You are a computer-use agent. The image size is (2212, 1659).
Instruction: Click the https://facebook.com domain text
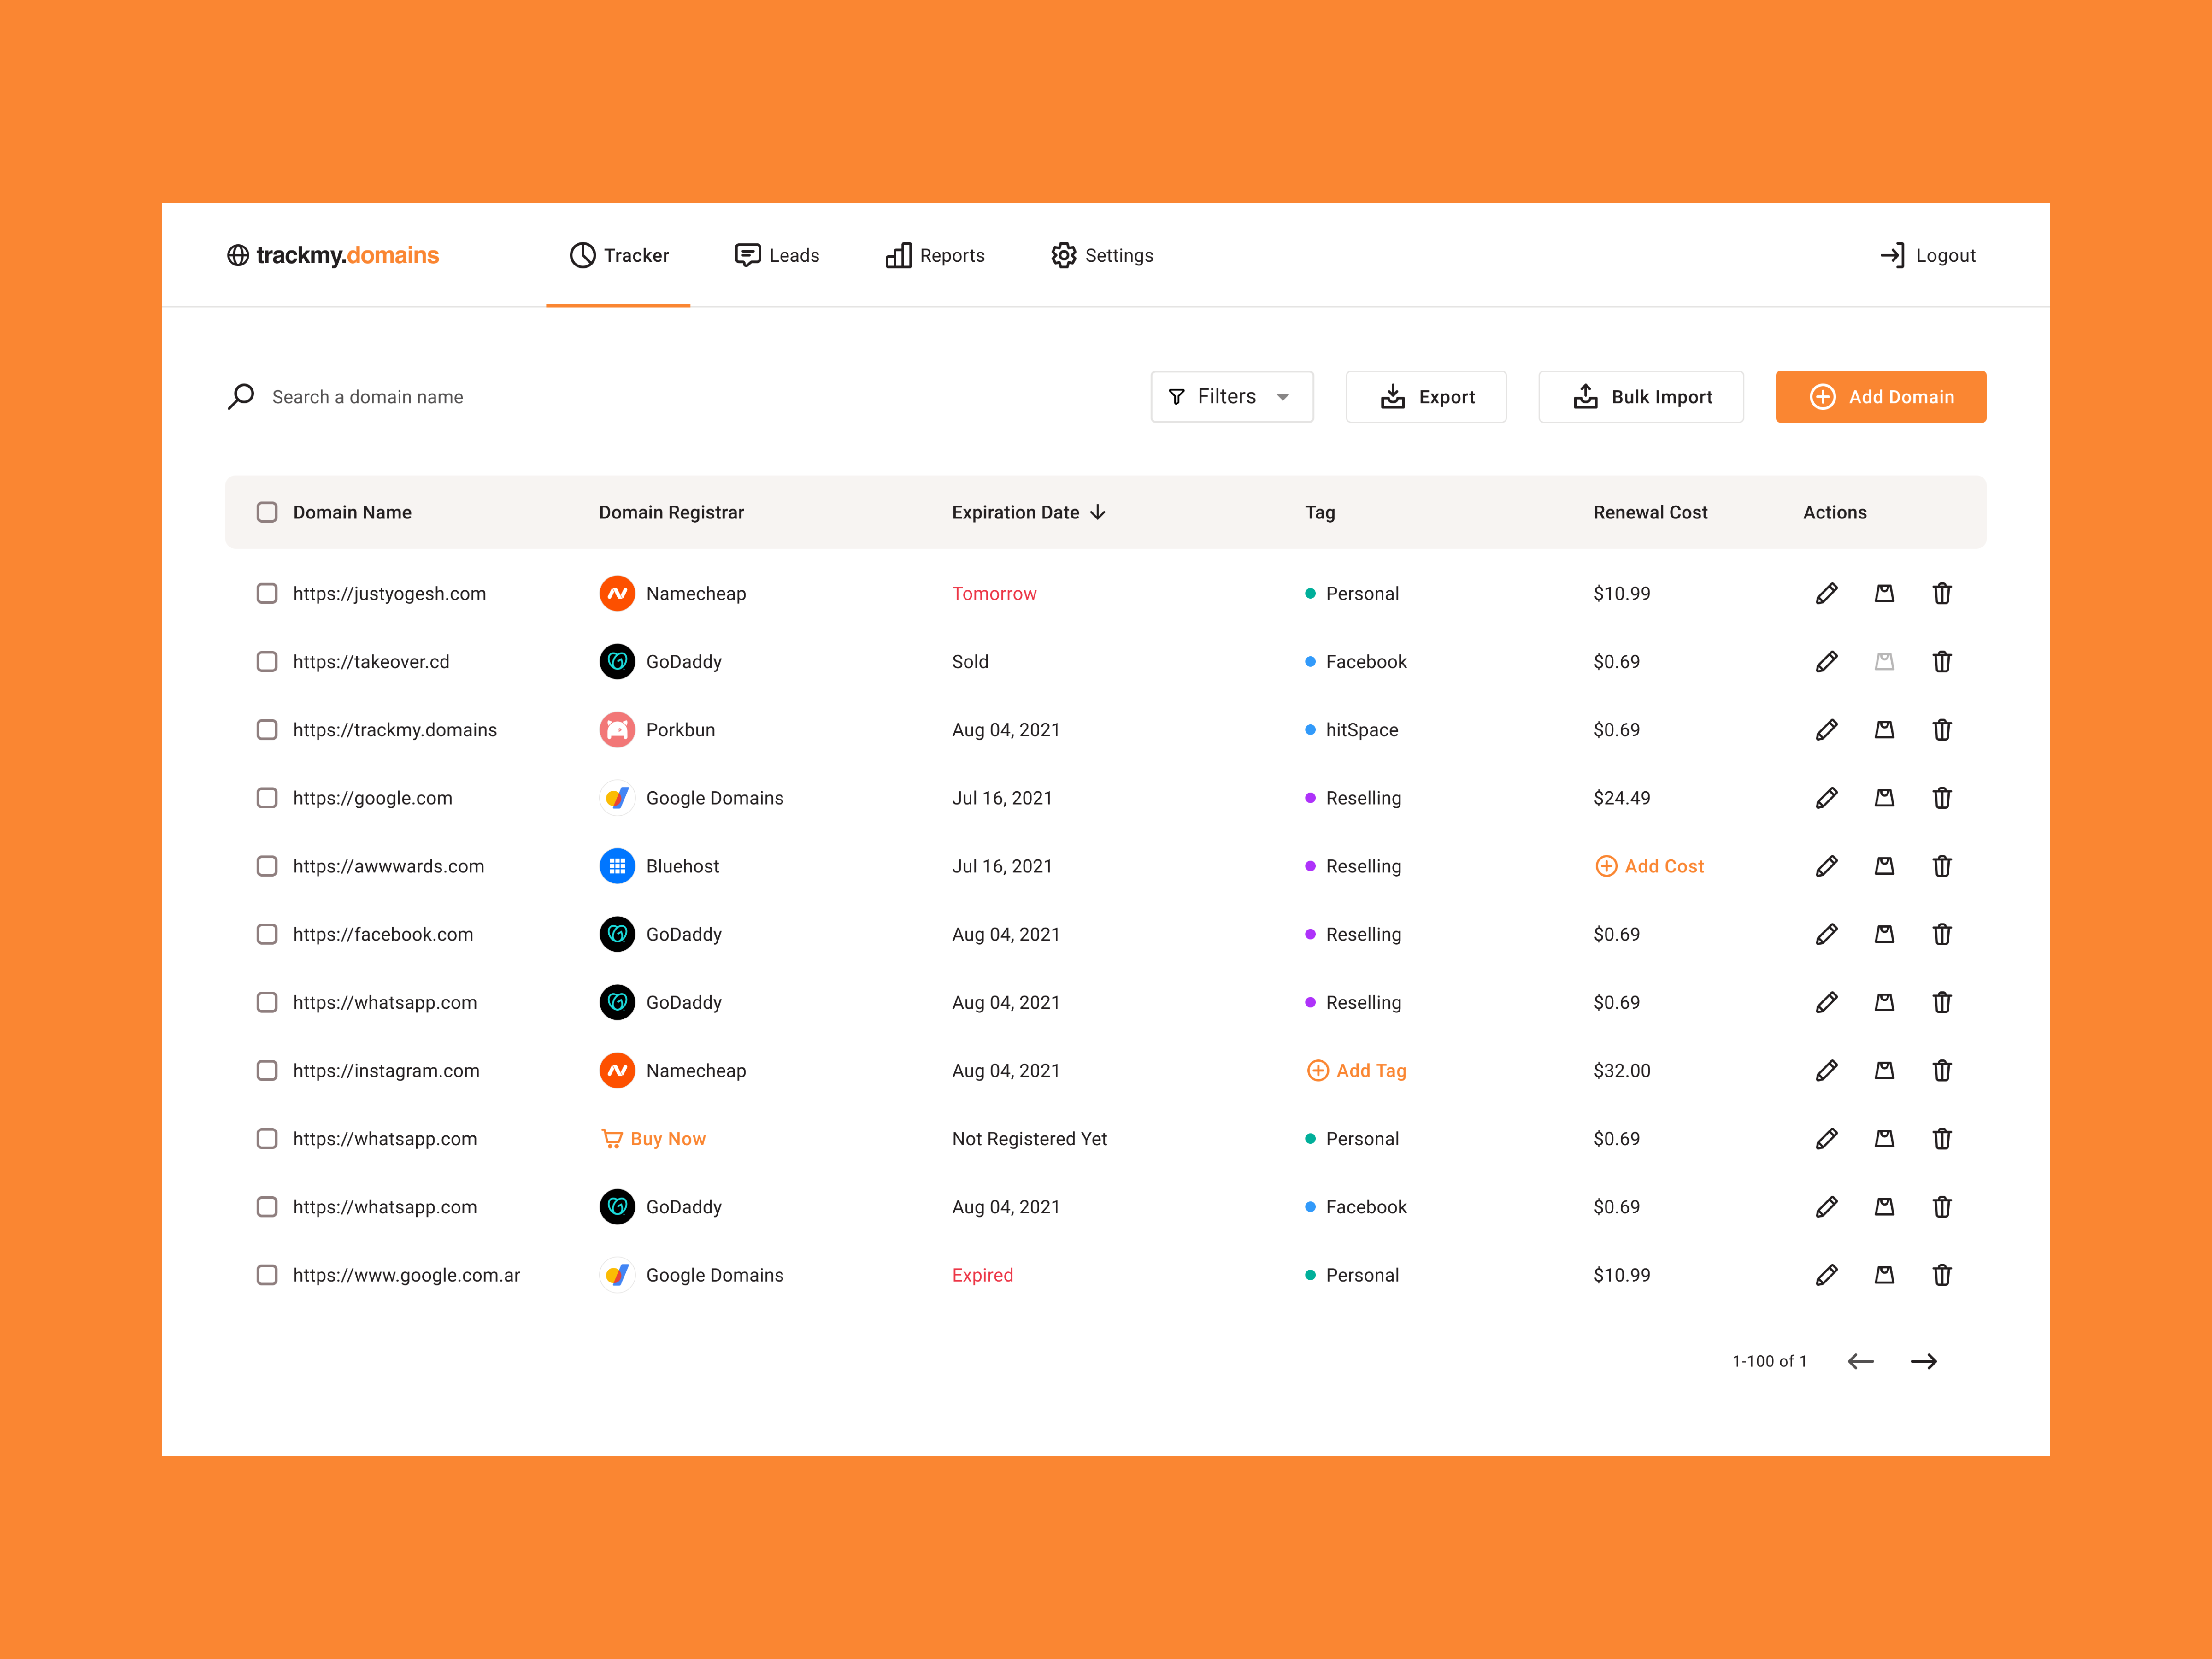[383, 933]
